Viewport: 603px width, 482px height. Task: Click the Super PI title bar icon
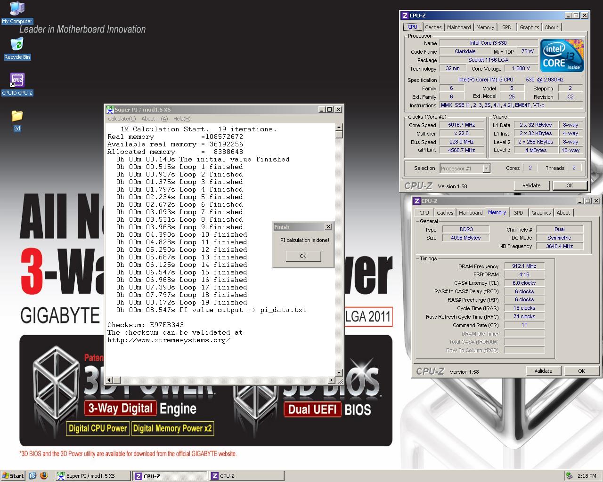[x=110, y=110]
